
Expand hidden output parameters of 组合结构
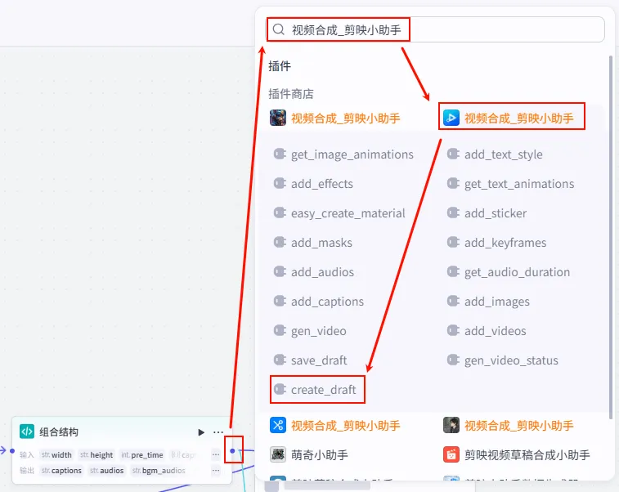[x=216, y=470]
